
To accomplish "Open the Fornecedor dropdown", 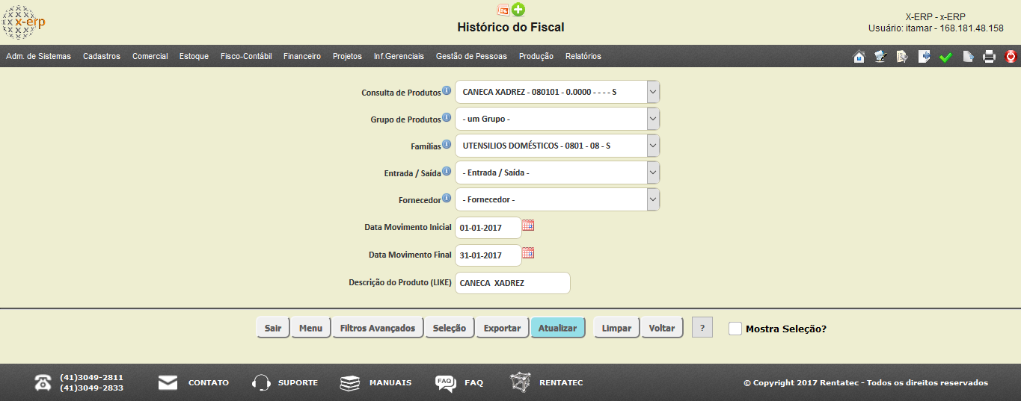I will [x=653, y=199].
